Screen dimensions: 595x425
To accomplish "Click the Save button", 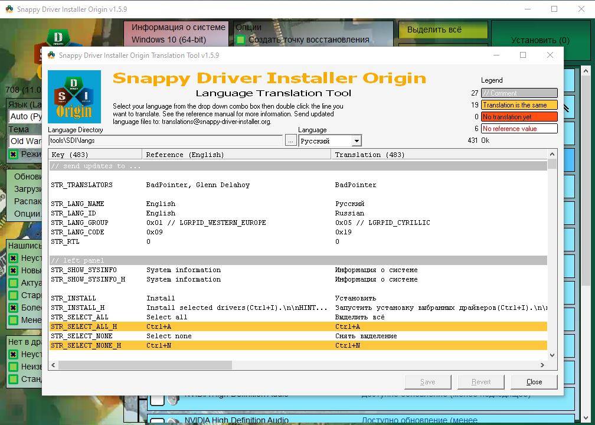I will pyautogui.click(x=427, y=382).
